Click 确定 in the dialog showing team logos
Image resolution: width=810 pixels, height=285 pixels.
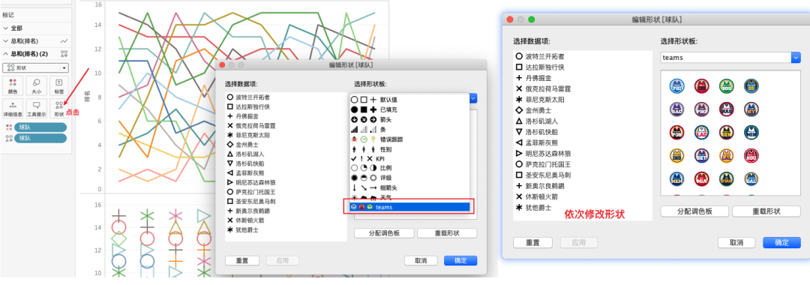(x=781, y=243)
